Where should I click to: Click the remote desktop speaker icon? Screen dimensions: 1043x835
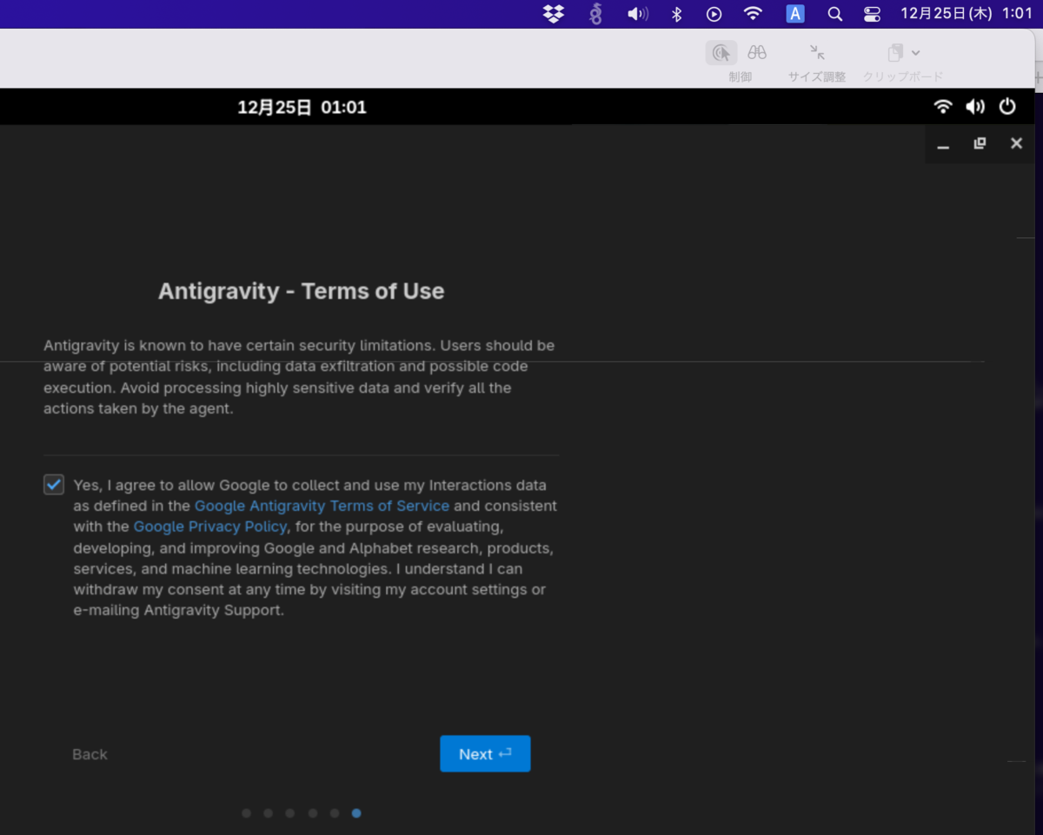pos(975,107)
